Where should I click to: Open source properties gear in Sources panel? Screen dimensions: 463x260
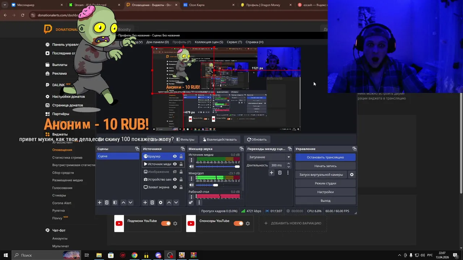coord(161,203)
